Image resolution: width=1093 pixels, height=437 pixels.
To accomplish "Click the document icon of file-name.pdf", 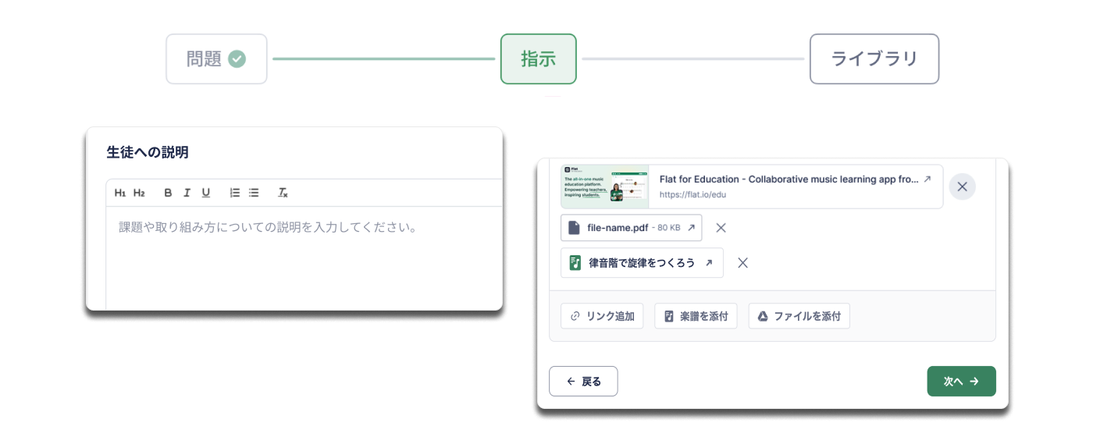I will click(574, 228).
